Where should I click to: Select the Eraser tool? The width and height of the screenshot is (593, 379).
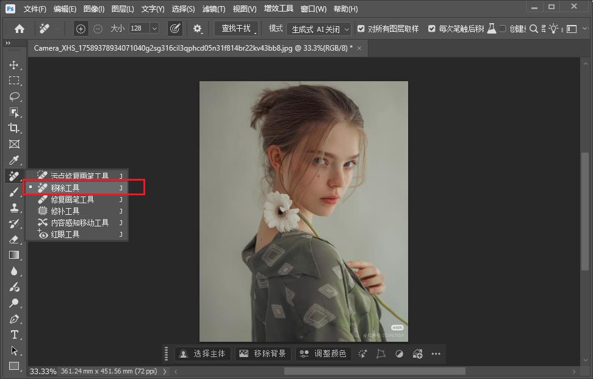14,239
